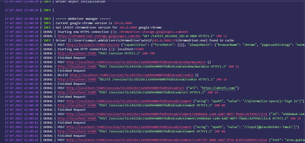Screen dimensions: 305x143
Task: Open localhost link before "POST /session HTTP/1.1" 200 790
Action: (77, 53)
